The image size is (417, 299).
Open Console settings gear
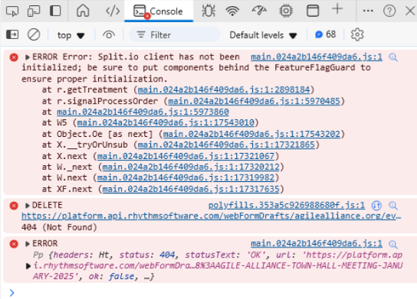357,34
